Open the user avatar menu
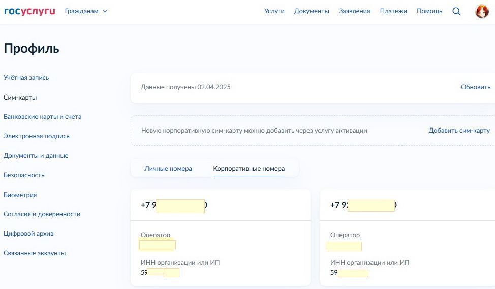495x289 pixels. [482, 11]
